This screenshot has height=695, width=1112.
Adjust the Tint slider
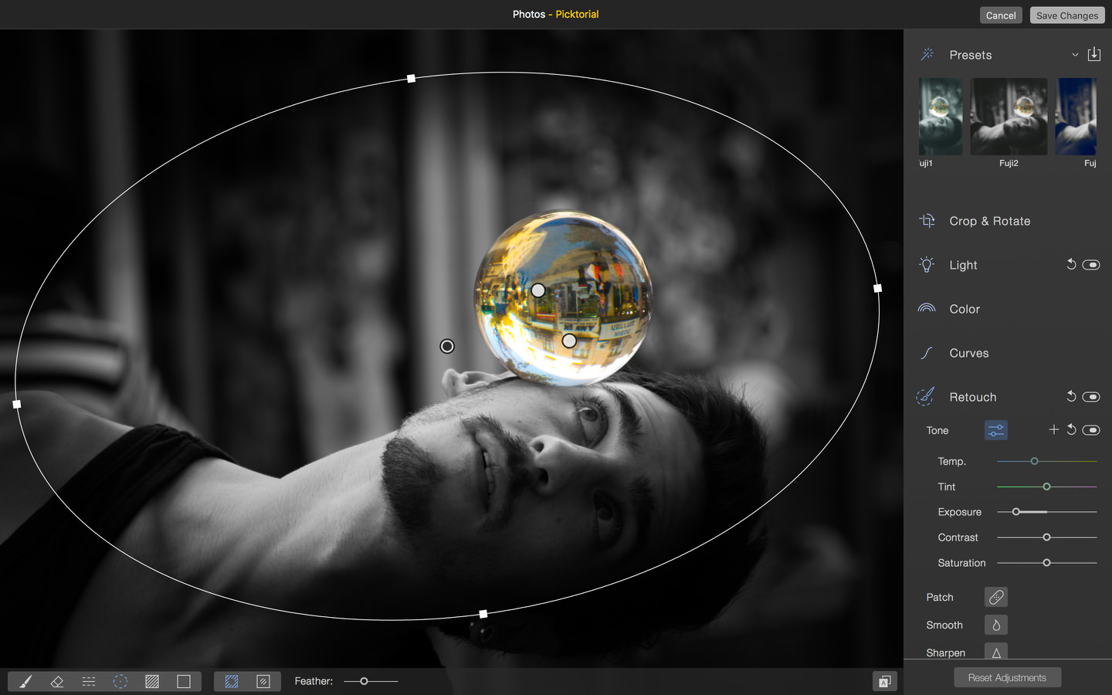(1046, 486)
